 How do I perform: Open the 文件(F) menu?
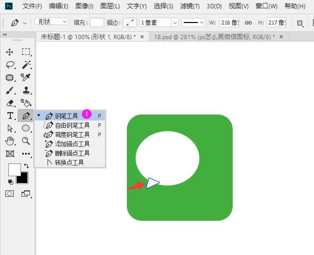click(32, 6)
